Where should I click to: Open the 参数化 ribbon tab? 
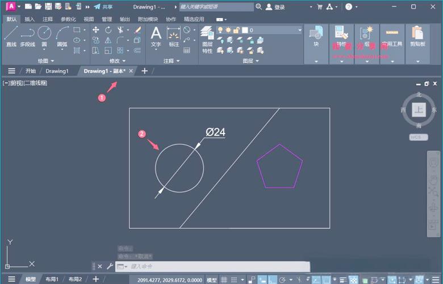pyautogui.click(x=68, y=19)
